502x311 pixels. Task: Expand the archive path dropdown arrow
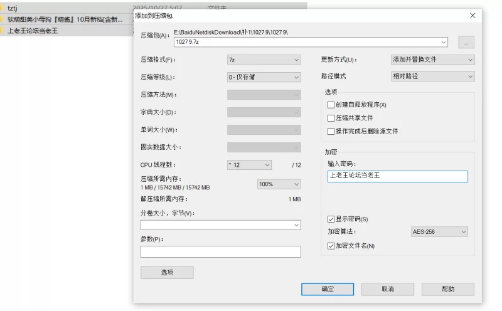pos(444,42)
